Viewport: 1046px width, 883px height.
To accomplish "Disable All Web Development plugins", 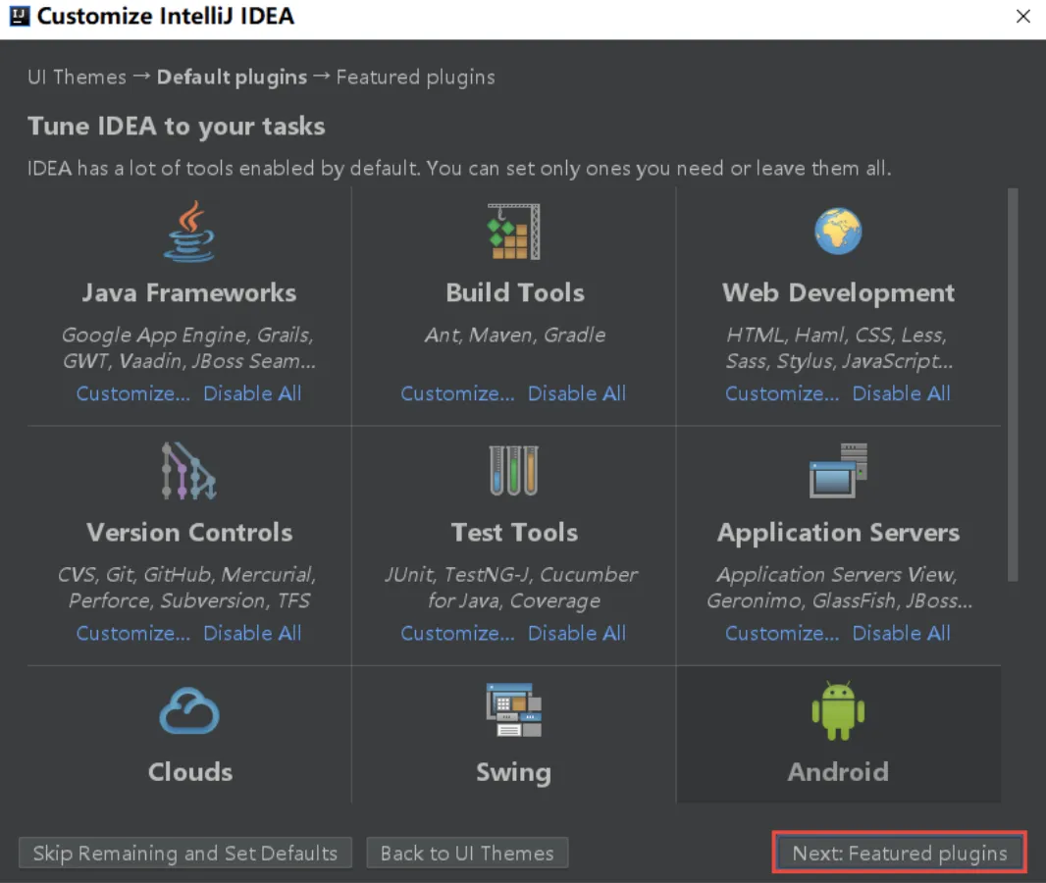I will tap(901, 393).
